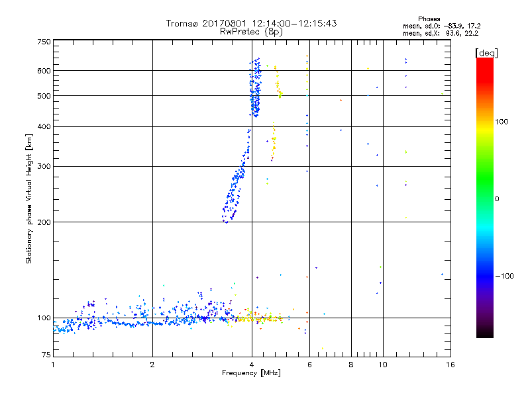Image resolution: width=530 pixels, height=397 pixels.
Task: Click the subtitle 'RwPretec (8p)'
Action: tap(251, 32)
